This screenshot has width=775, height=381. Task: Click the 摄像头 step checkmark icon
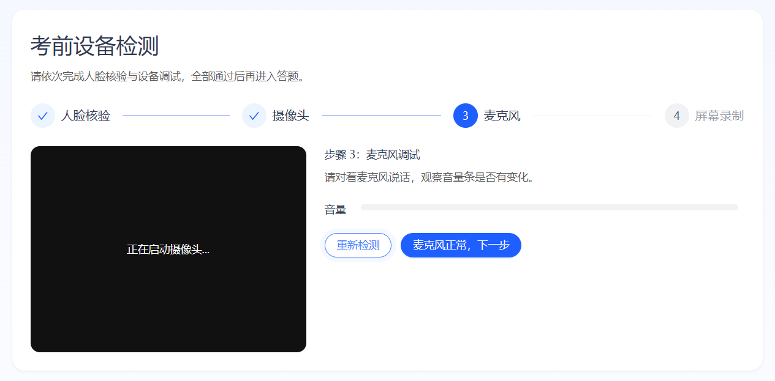pyautogui.click(x=254, y=116)
